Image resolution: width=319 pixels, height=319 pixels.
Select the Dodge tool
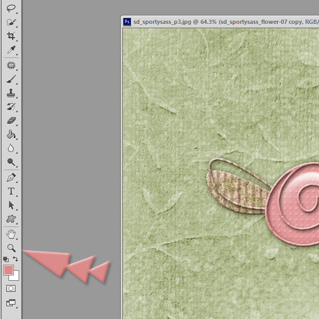pyautogui.click(x=11, y=162)
